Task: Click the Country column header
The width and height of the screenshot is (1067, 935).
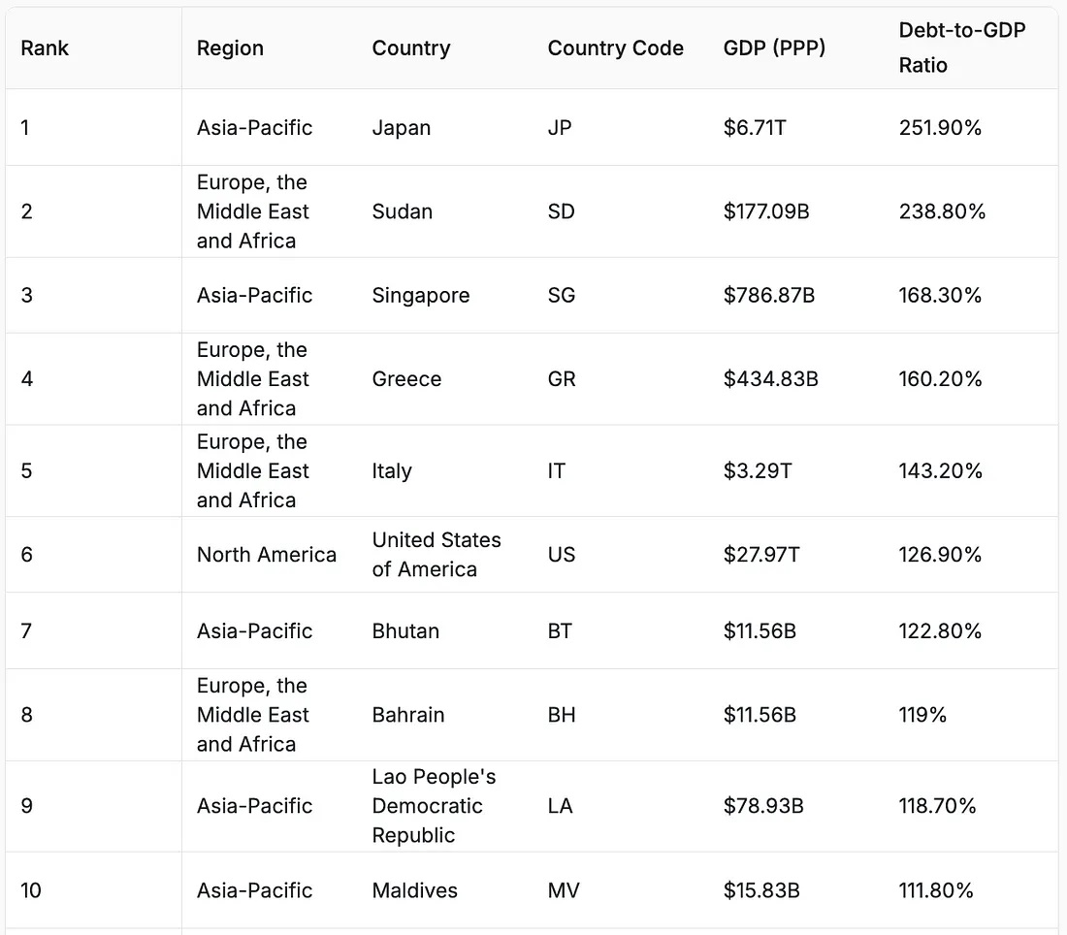Action: (411, 48)
